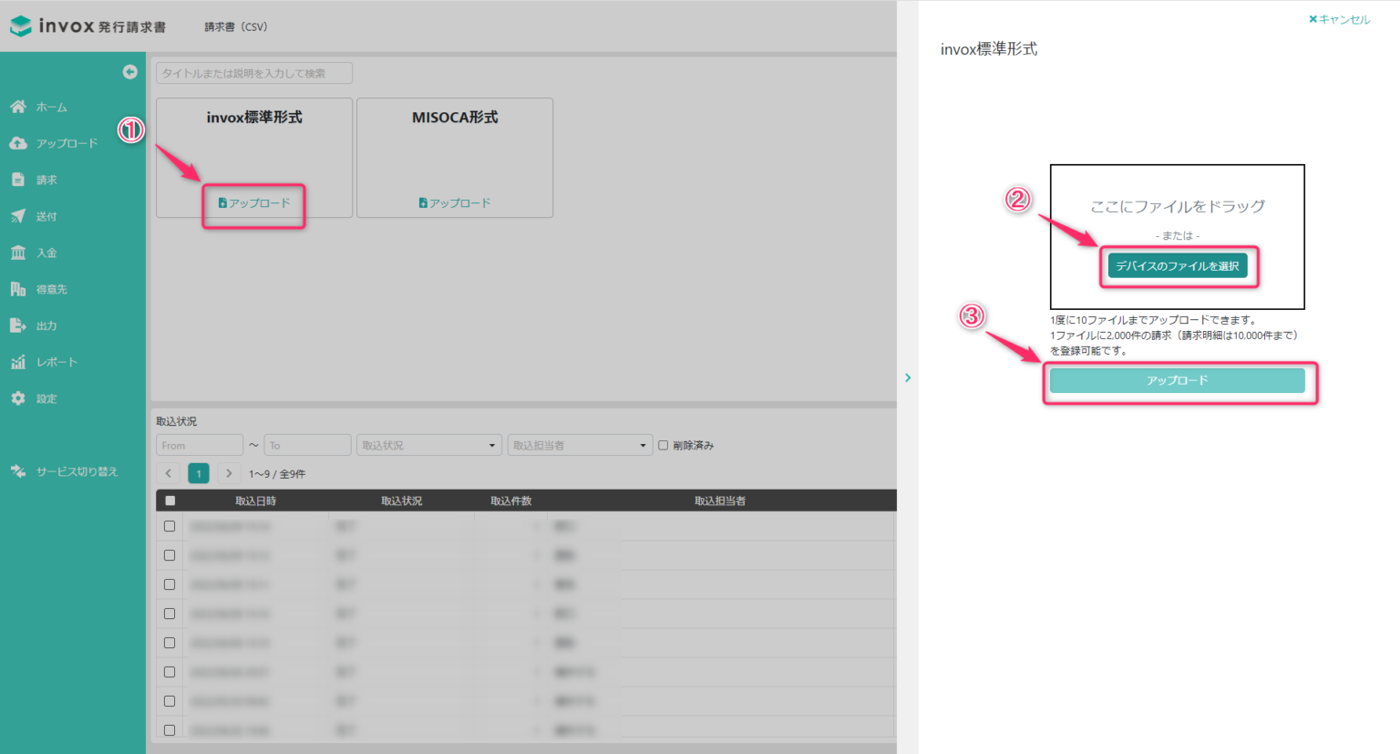Click デバイスのファイルを選択 to choose a file
1400x754 pixels.
(x=1179, y=266)
